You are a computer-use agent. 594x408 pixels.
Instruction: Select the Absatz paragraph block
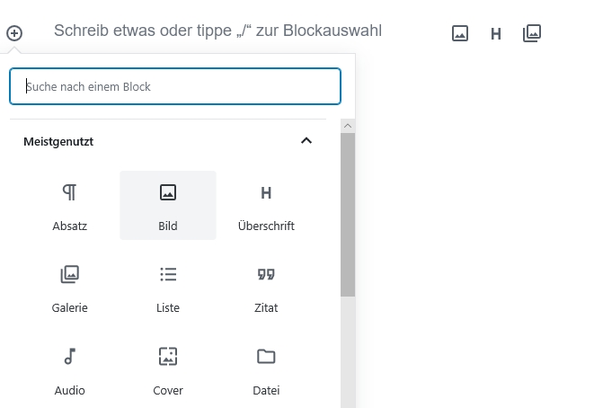coord(70,206)
